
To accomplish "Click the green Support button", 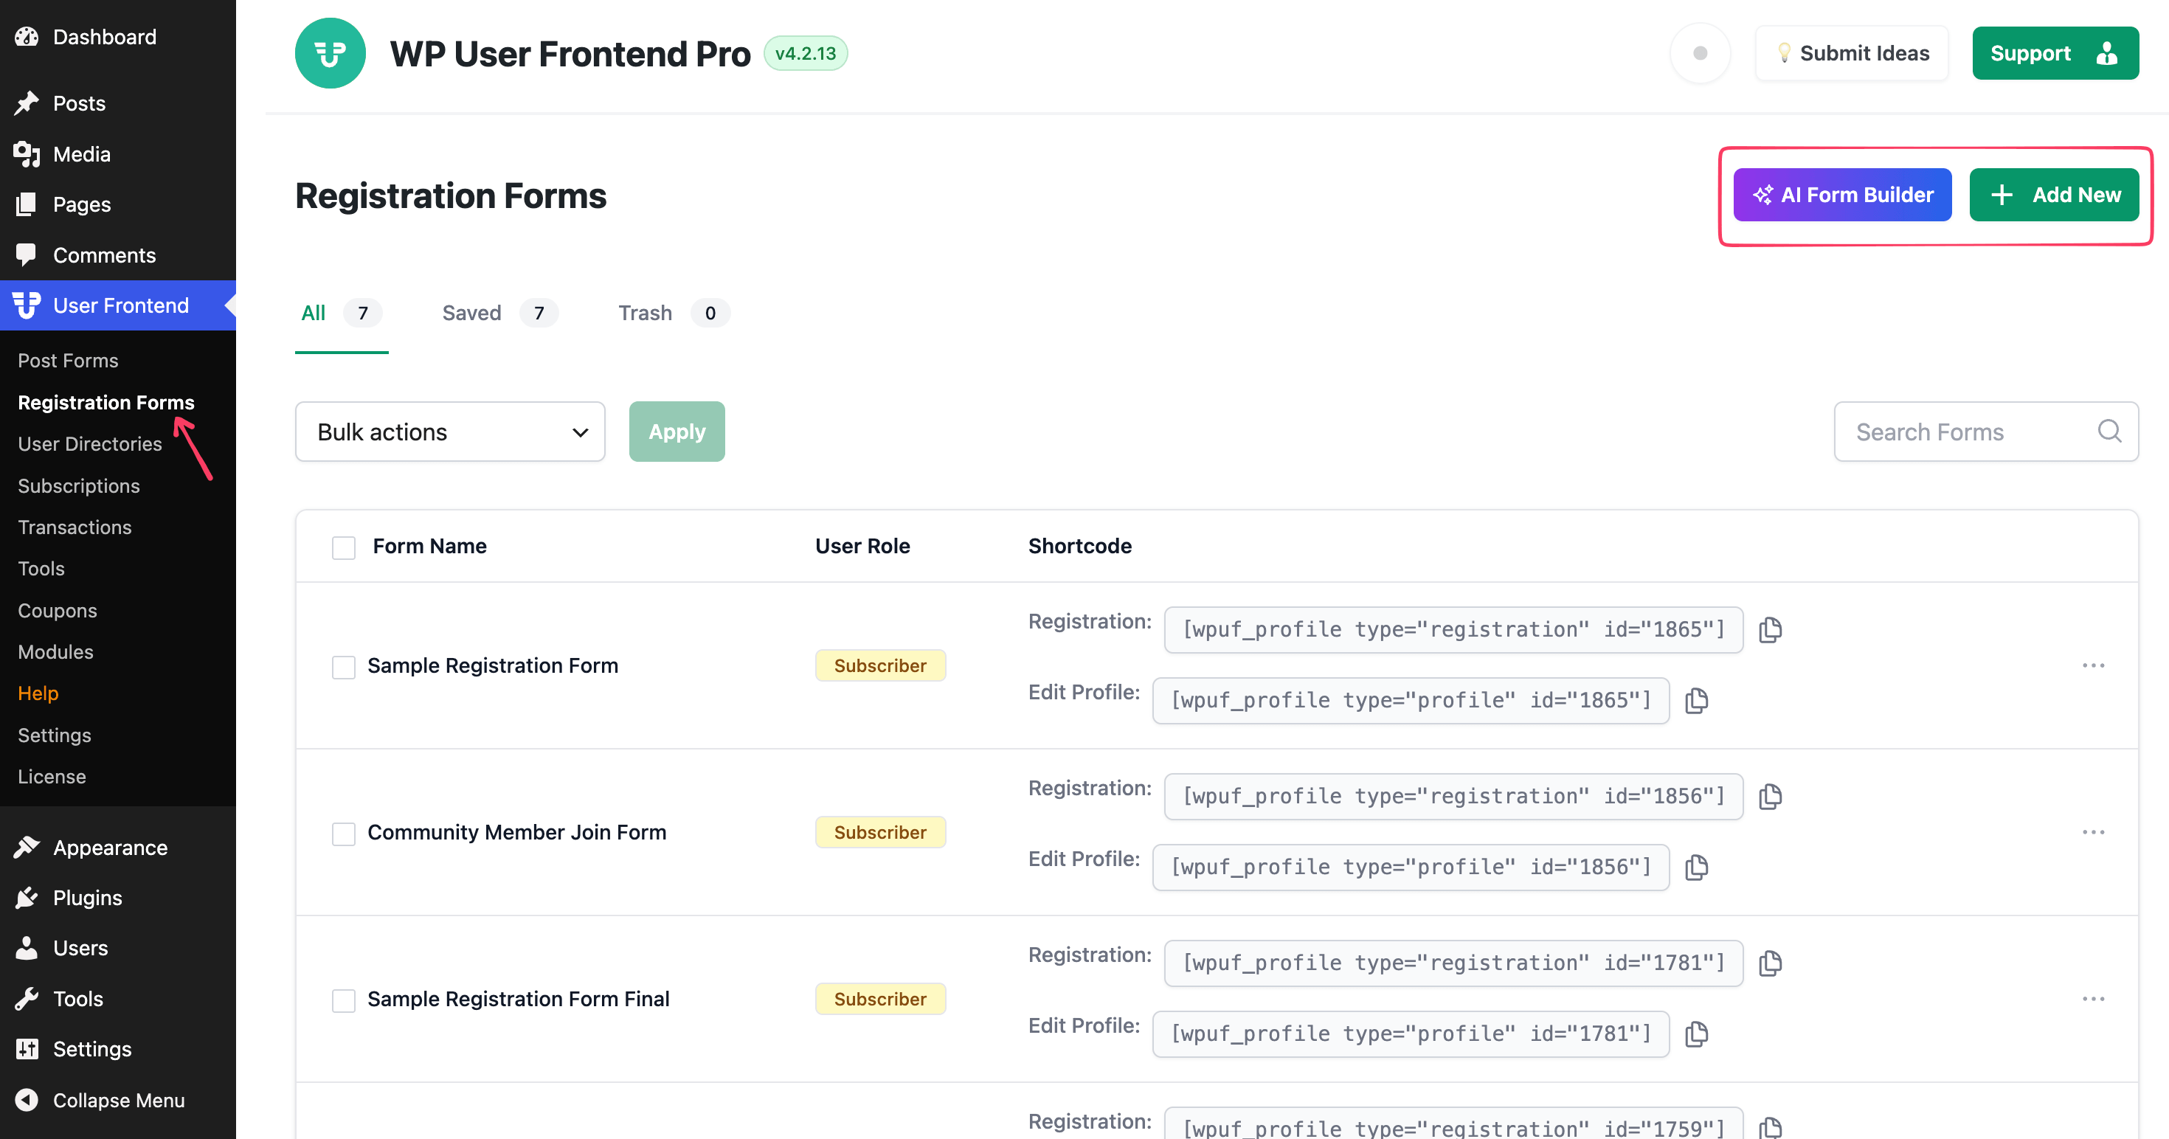I will (2055, 53).
